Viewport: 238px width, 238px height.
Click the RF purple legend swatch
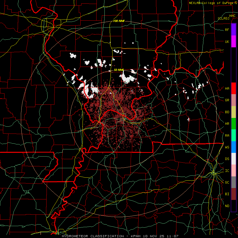(234, 29)
